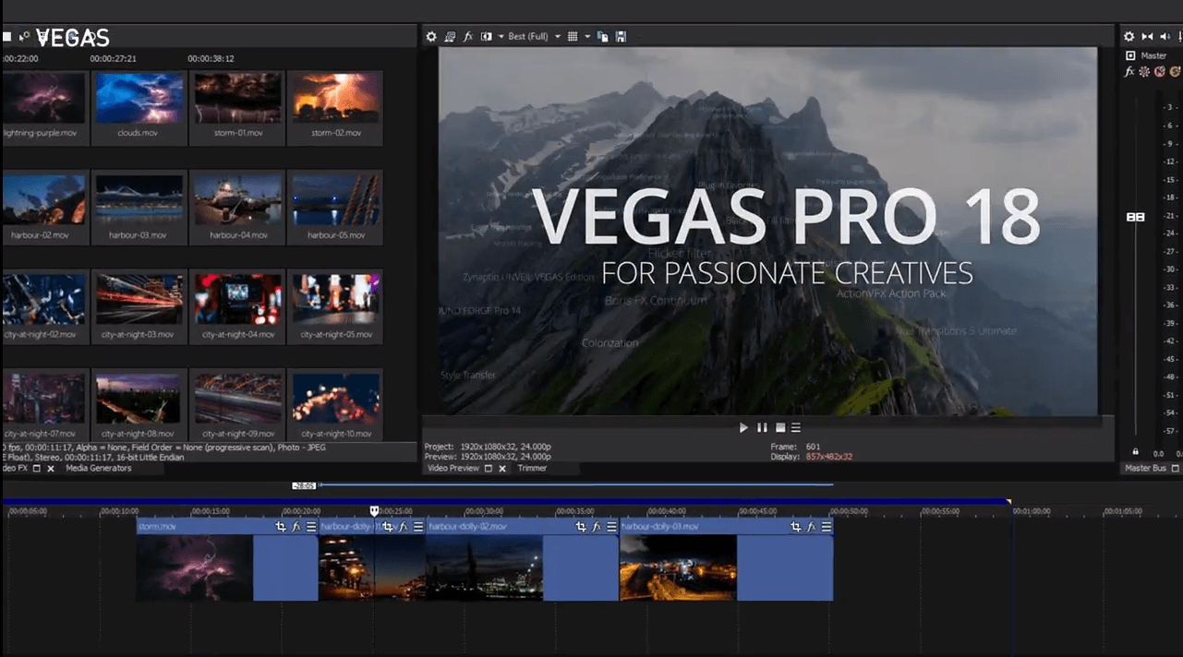Screen dimensions: 1183x657
Task: Open Pan/Crop on harbour-dolly-01 clip
Action: tap(388, 527)
